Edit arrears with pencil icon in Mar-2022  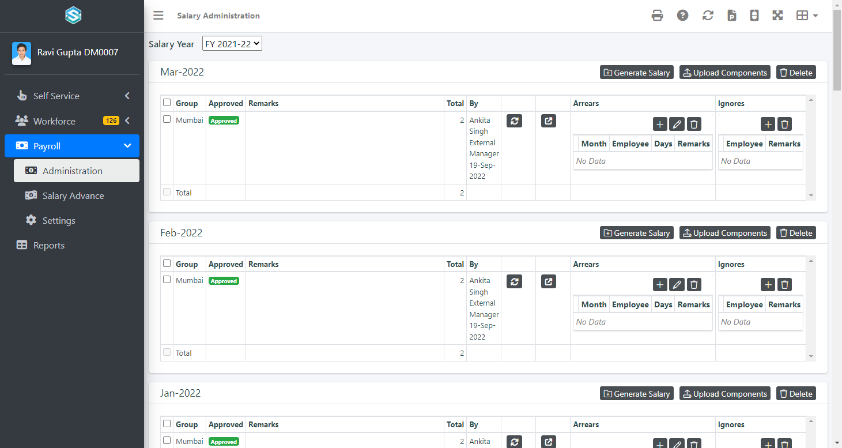point(677,124)
